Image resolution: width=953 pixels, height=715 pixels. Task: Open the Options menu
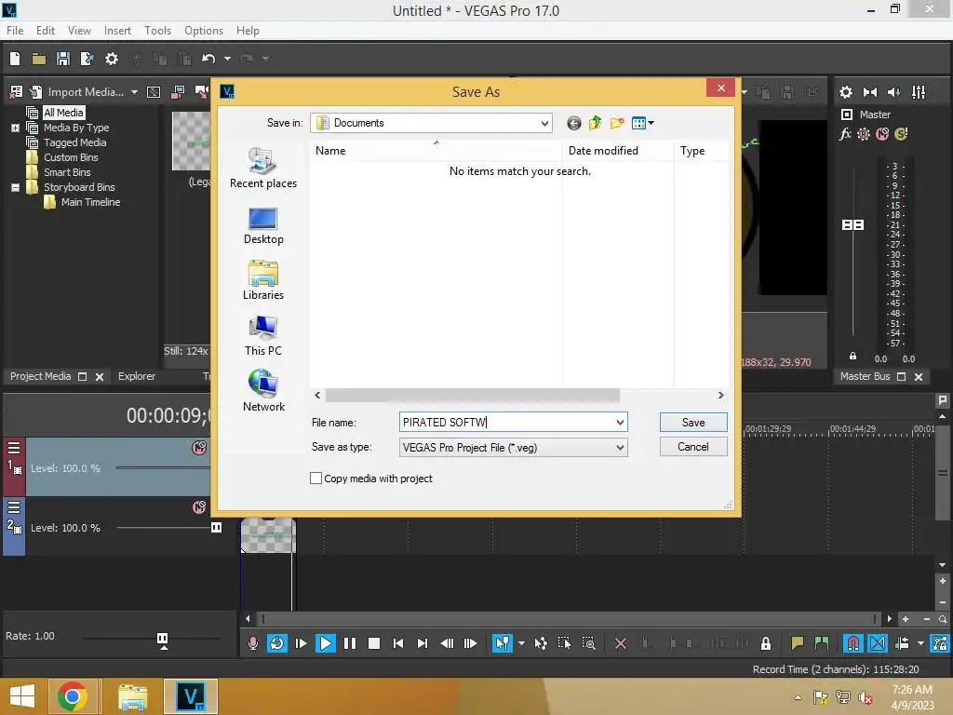(x=204, y=31)
